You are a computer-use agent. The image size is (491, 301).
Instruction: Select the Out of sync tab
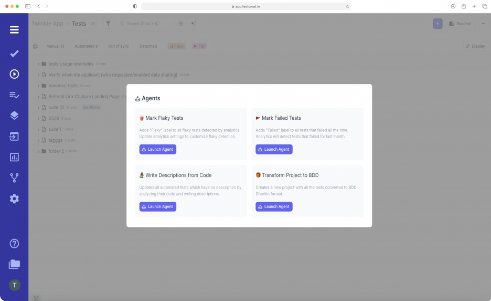[118, 46]
